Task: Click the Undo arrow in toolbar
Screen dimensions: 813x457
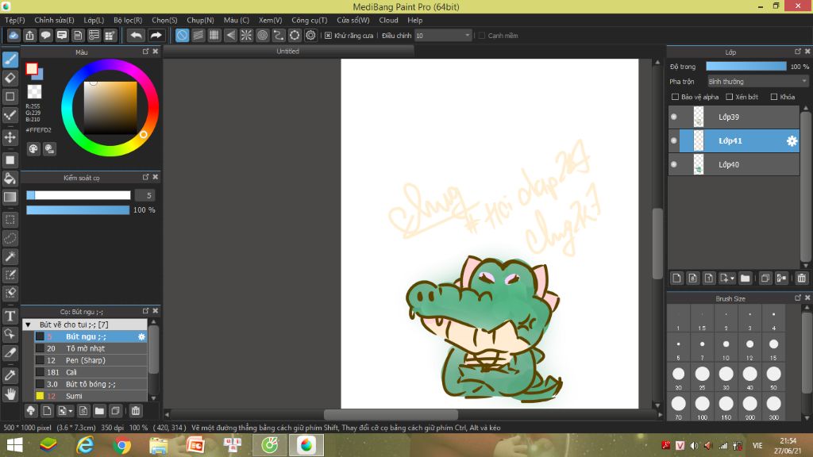Action: tap(136, 35)
